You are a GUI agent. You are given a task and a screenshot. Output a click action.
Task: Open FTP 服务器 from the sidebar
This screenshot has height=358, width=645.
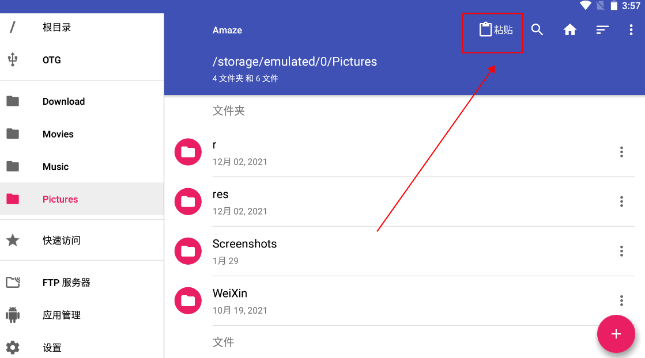coord(66,283)
